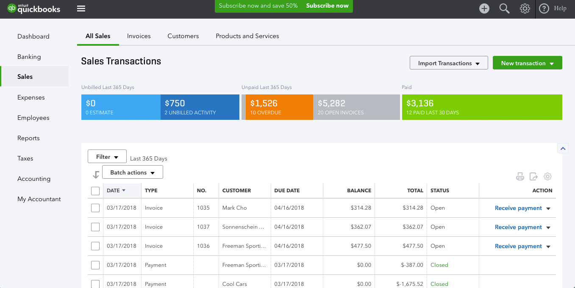Click the New transaction button
The width and height of the screenshot is (575, 288).
(527, 62)
